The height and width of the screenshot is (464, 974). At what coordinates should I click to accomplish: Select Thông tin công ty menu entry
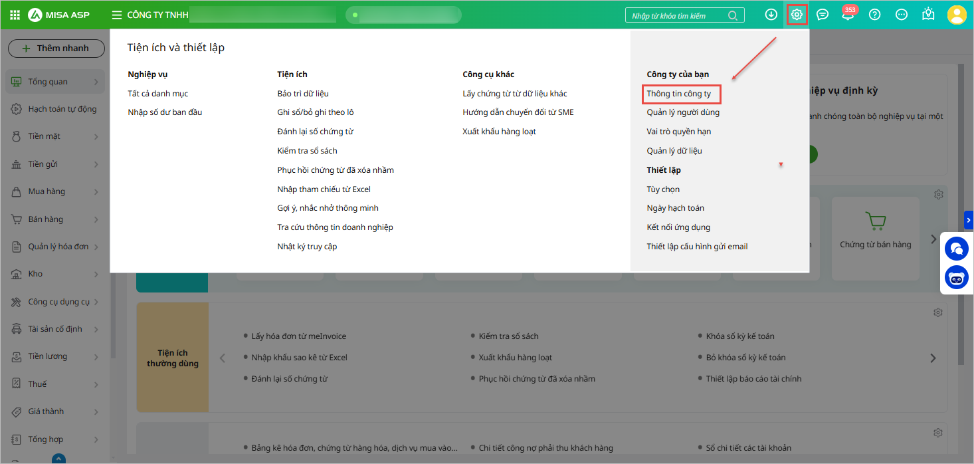pyautogui.click(x=679, y=94)
